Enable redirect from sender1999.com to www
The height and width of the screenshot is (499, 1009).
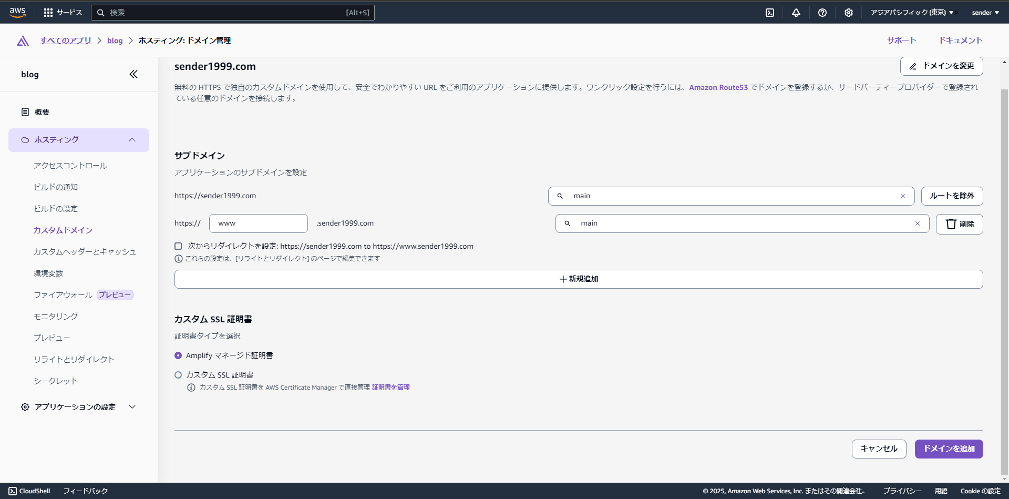click(178, 246)
